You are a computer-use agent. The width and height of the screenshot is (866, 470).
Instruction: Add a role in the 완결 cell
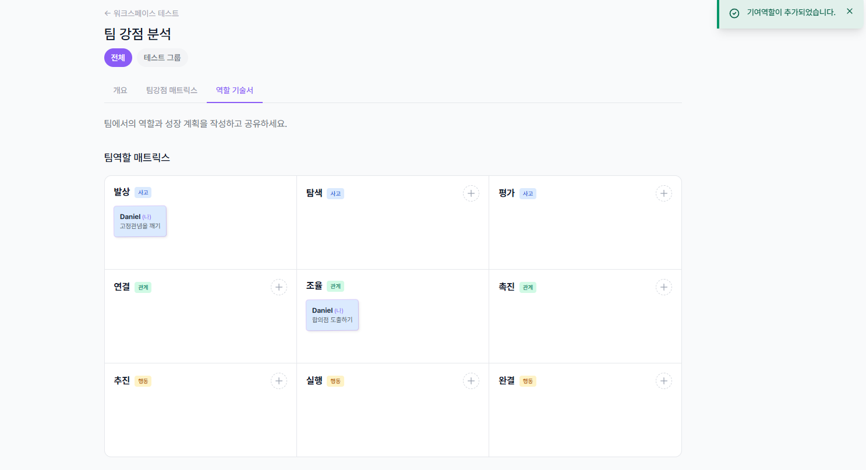coord(663,380)
